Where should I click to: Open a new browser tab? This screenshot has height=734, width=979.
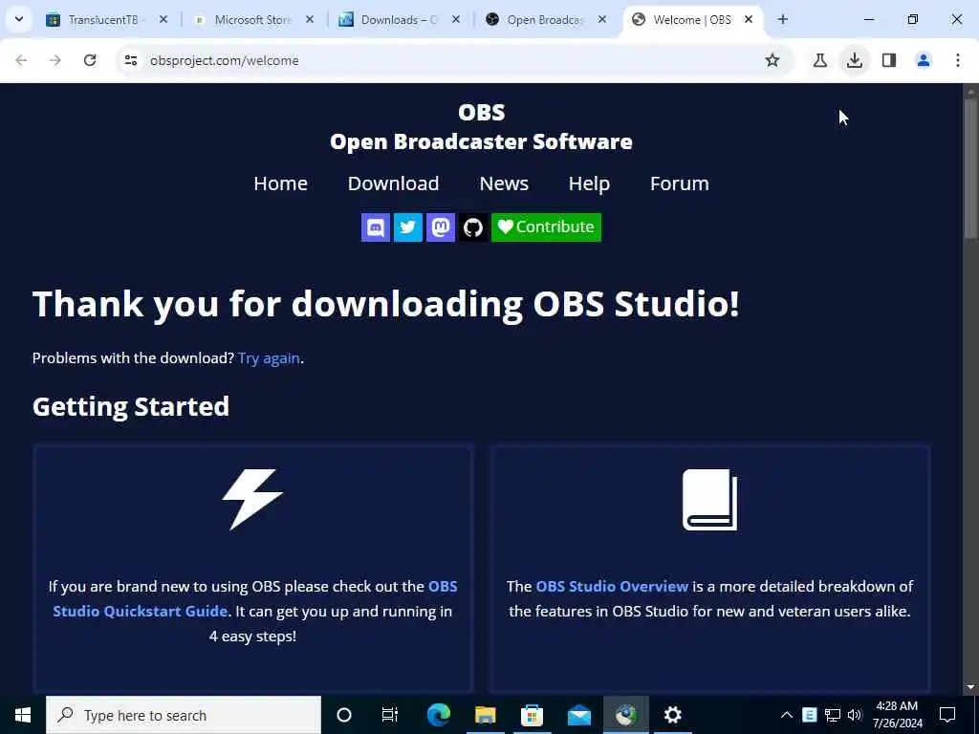(782, 19)
